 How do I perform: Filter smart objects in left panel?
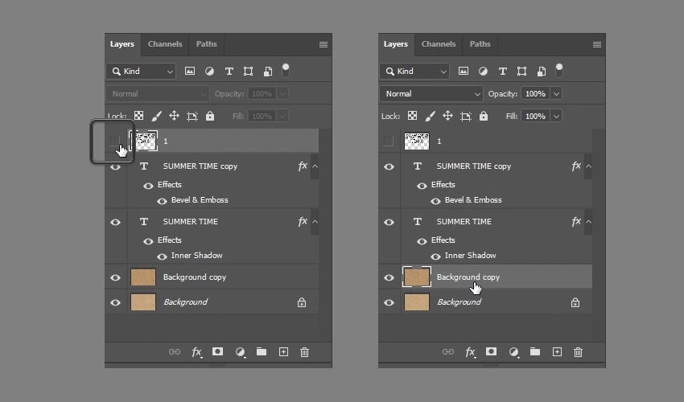(268, 71)
